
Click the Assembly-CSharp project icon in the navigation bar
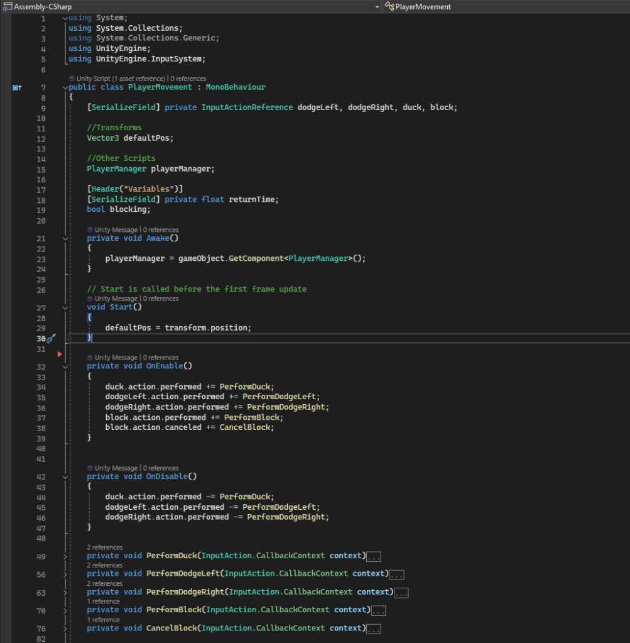(x=7, y=6)
